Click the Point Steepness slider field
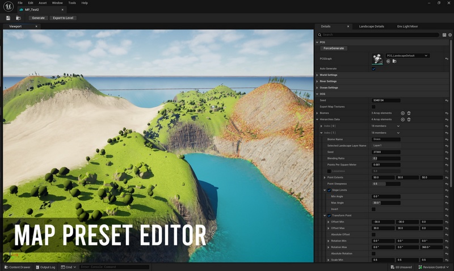The width and height of the screenshot is (454, 271). tap(386, 184)
